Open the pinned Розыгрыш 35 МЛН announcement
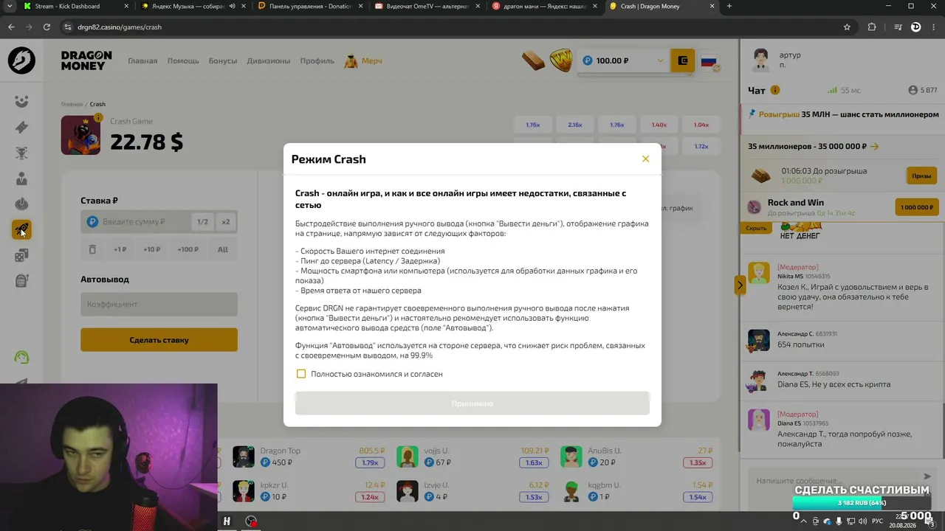The width and height of the screenshot is (945, 531). 843,114
